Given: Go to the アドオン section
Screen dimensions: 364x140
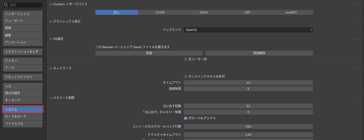Looking at the screenshot, I should click(23, 61).
